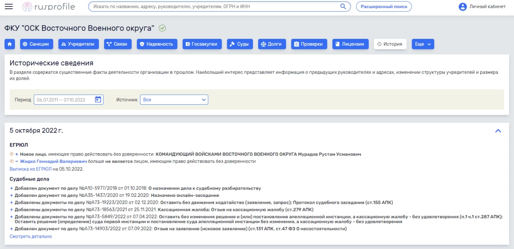Click the Смотреть детально link

coord(31,237)
